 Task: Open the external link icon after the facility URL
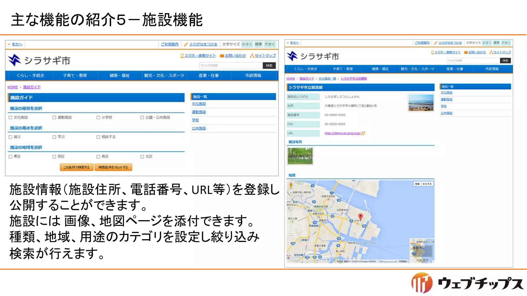coord(363,133)
